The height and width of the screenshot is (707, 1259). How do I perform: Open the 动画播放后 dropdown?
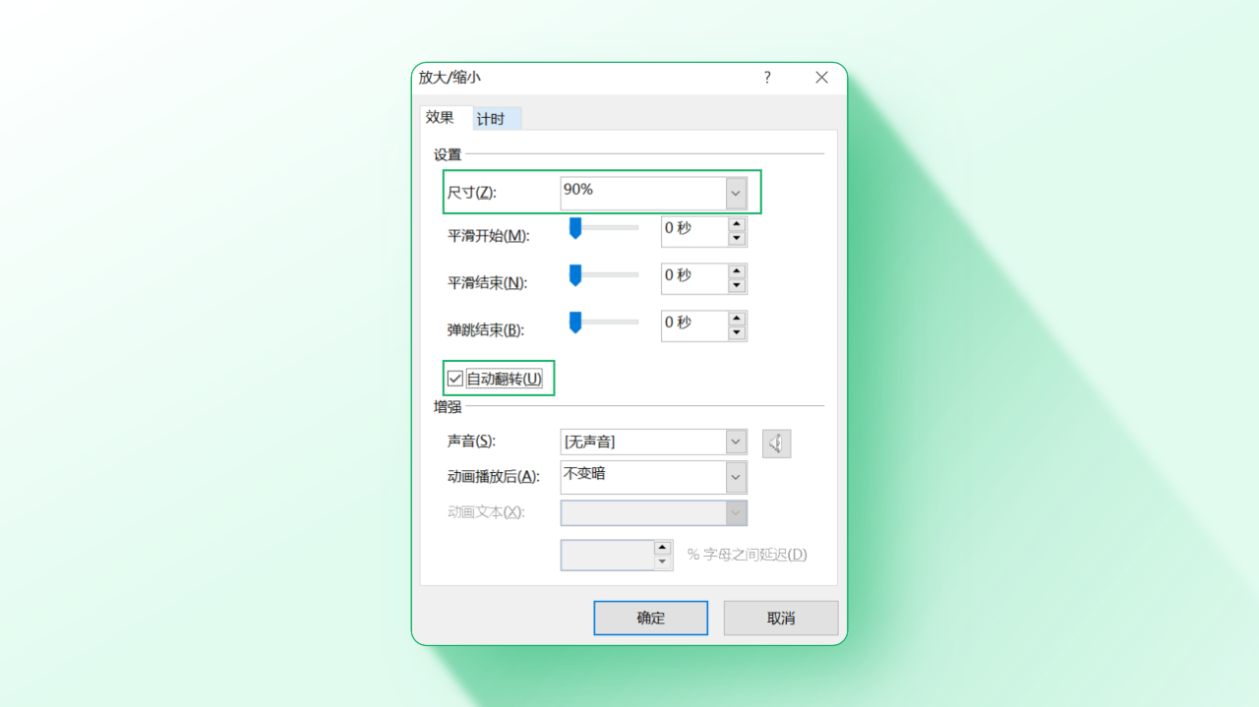736,478
